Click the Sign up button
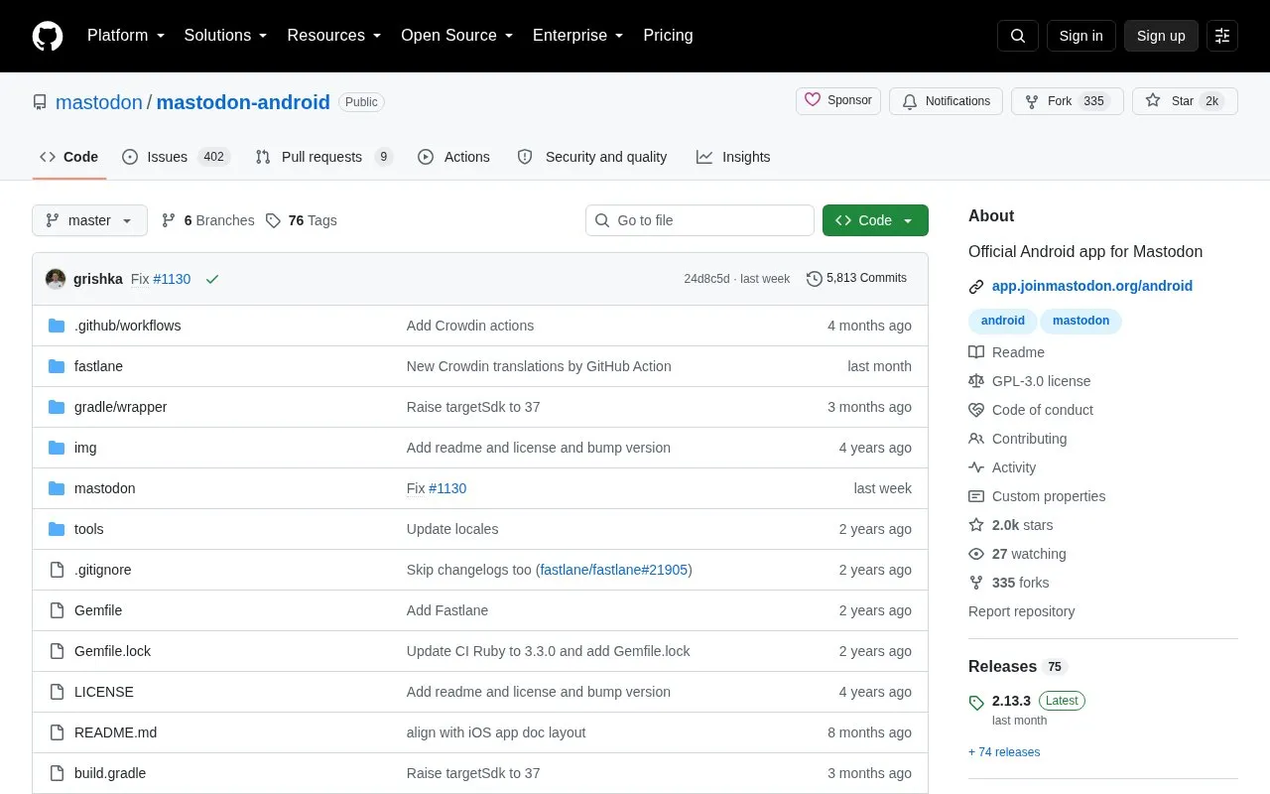Viewport: 1270px width, 794px height. point(1161,36)
